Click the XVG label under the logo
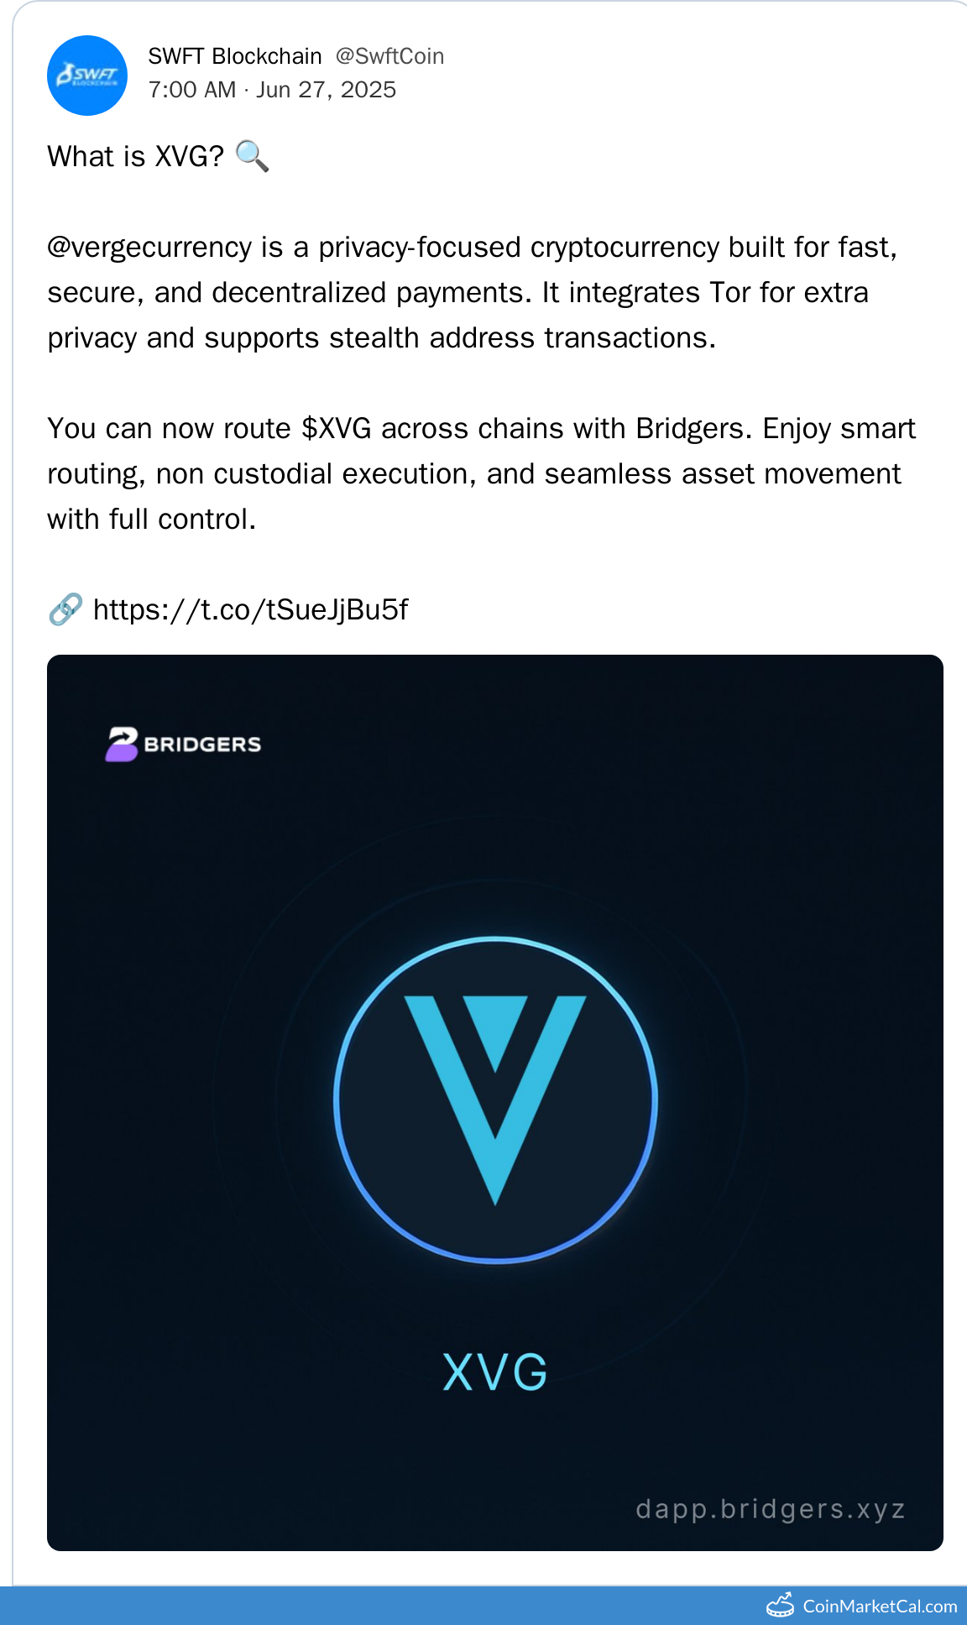The image size is (967, 1625). tap(495, 1373)
